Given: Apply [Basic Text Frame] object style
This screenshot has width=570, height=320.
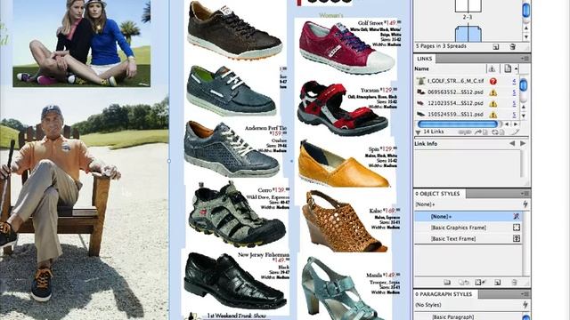Looking at the screenshot, I should [468, 239].
